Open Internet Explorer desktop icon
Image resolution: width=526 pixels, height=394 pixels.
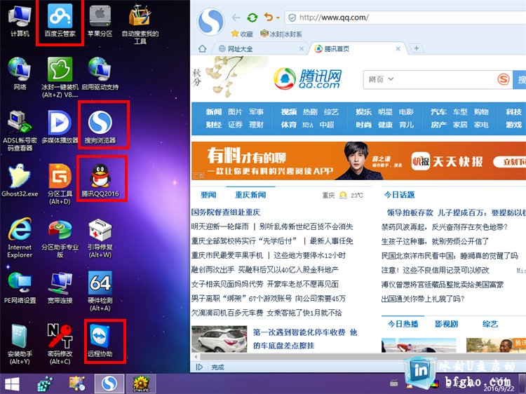20,238
